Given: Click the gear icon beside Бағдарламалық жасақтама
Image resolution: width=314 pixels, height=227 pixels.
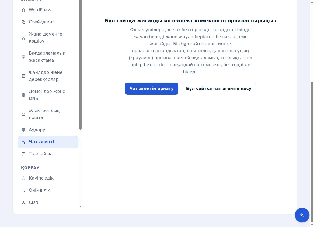Looking at the screenshot, I should 23,57.
